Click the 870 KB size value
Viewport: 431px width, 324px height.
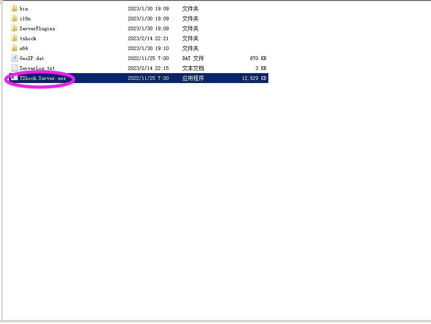[258, 58]
